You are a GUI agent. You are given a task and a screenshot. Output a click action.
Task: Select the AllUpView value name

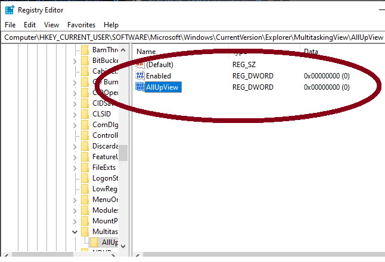pyautogui.click(x=162, y=87)
